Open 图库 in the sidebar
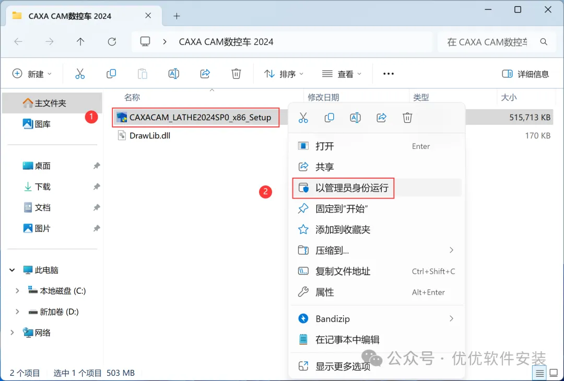 [52, 124]
